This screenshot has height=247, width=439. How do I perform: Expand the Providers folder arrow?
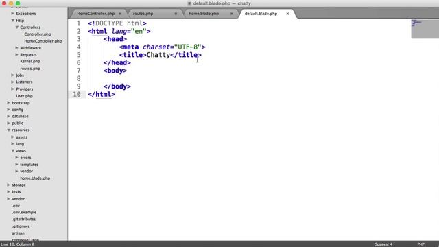click(12, 89)
